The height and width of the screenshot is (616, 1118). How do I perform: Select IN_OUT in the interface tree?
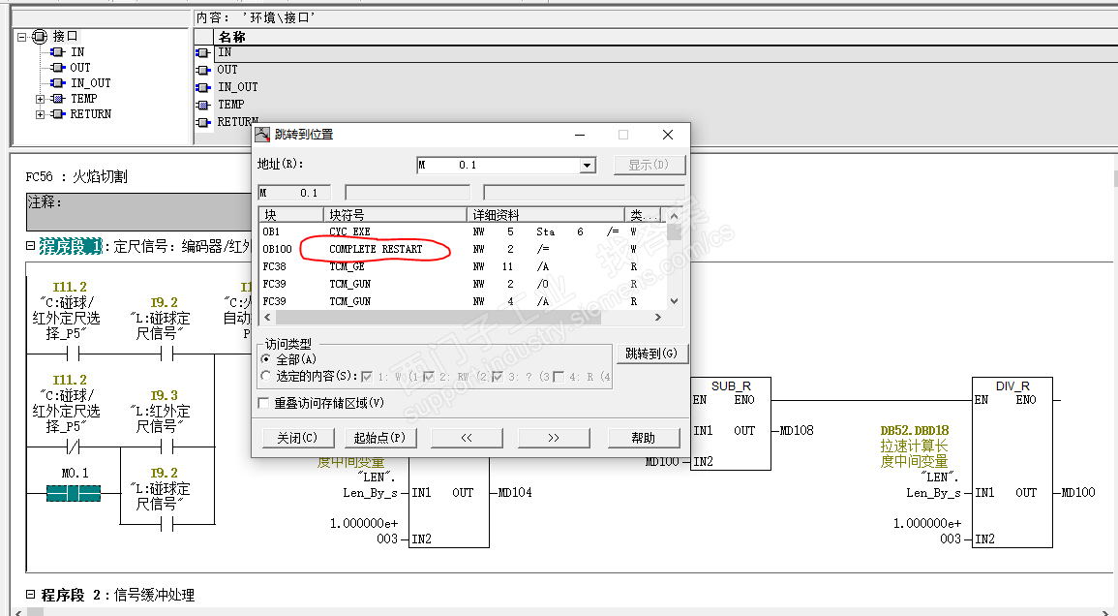click(91, 83)
